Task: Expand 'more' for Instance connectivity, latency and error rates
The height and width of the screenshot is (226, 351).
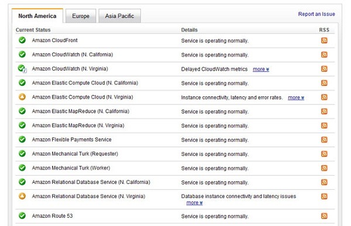Action: [296, 98]
